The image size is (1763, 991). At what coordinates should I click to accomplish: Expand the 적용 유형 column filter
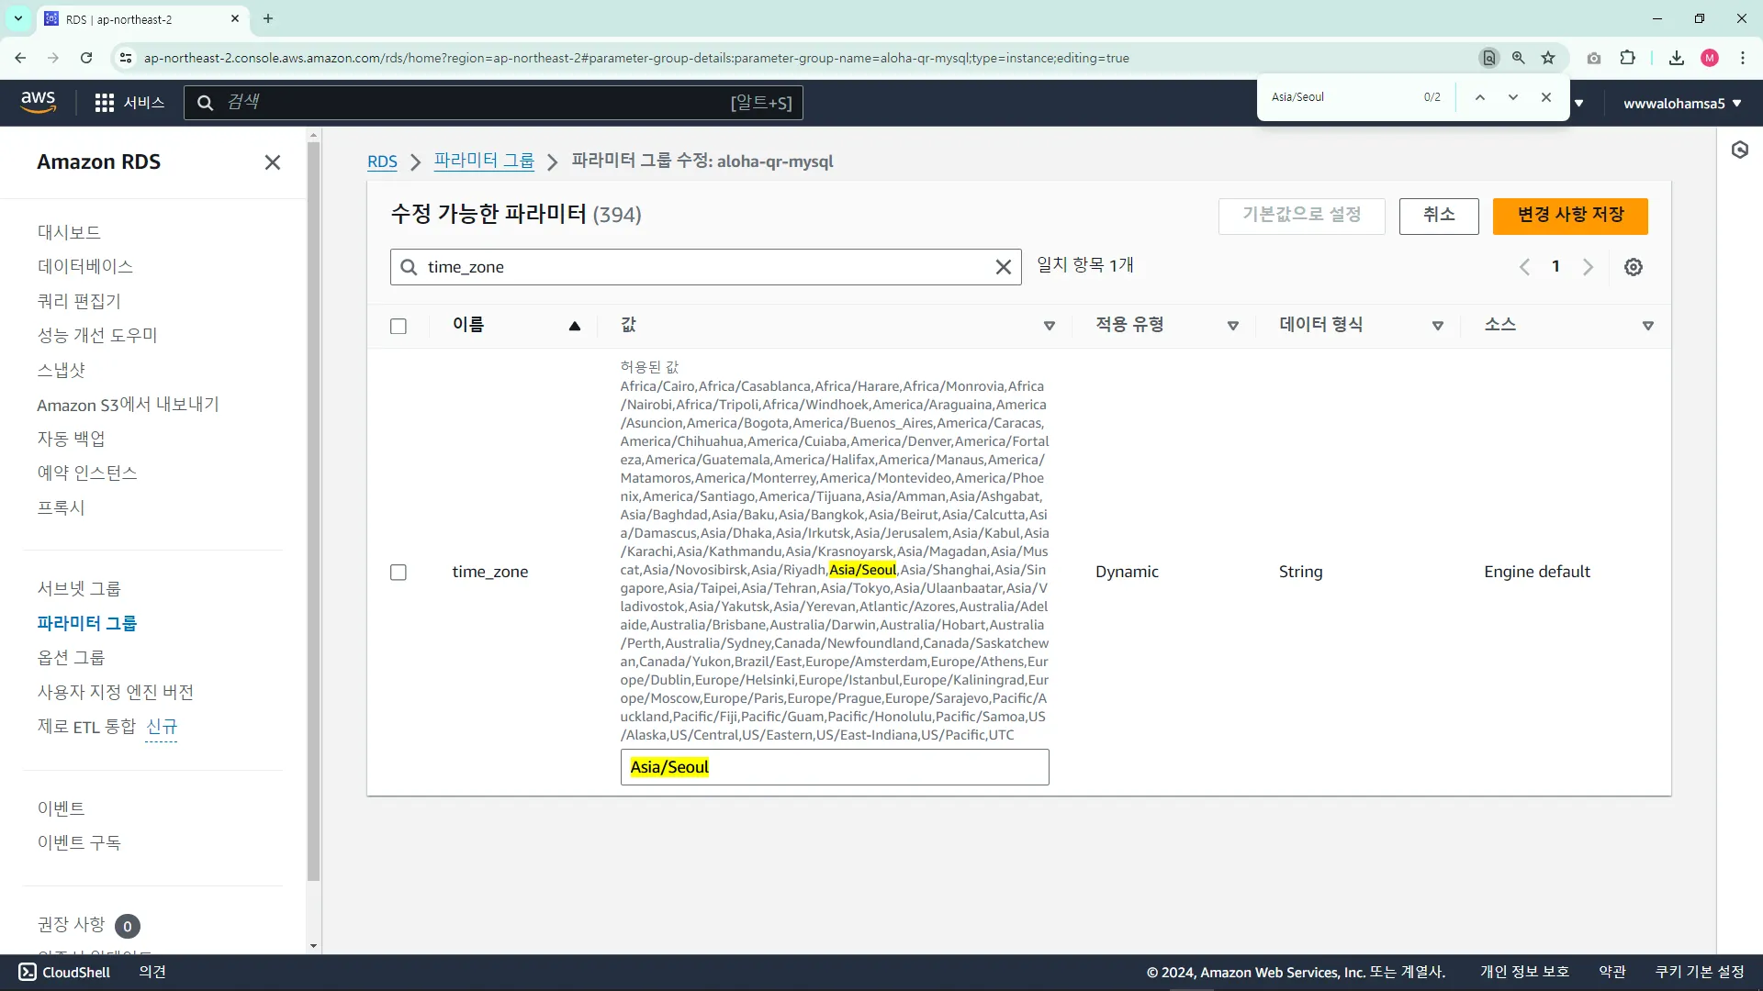pyautogui.click(x=1232, y=326)
